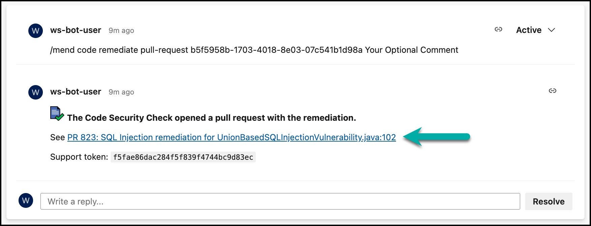Focus the Write a reply field
This screenshot has width=591, height=226.
click(280, 201)
